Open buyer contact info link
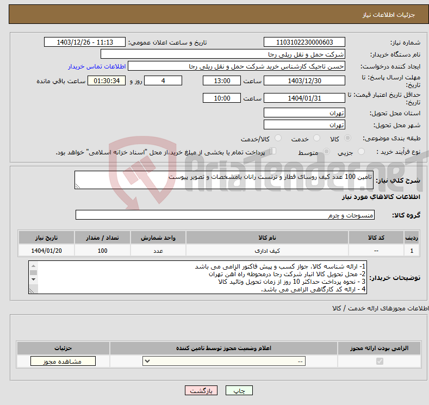The height and width of the screenshot is (405, 429). tap(97, 66)
